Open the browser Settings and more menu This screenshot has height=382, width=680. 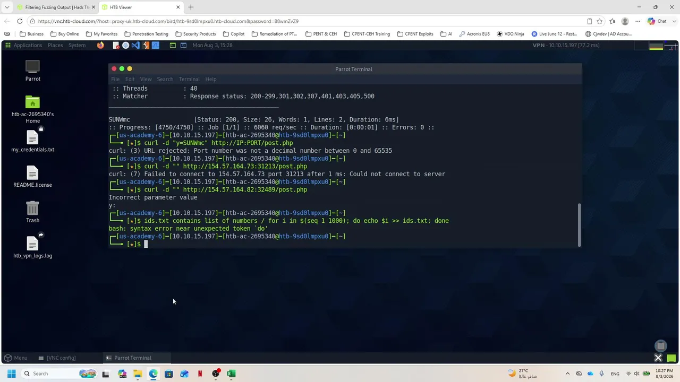pos(637,21)
